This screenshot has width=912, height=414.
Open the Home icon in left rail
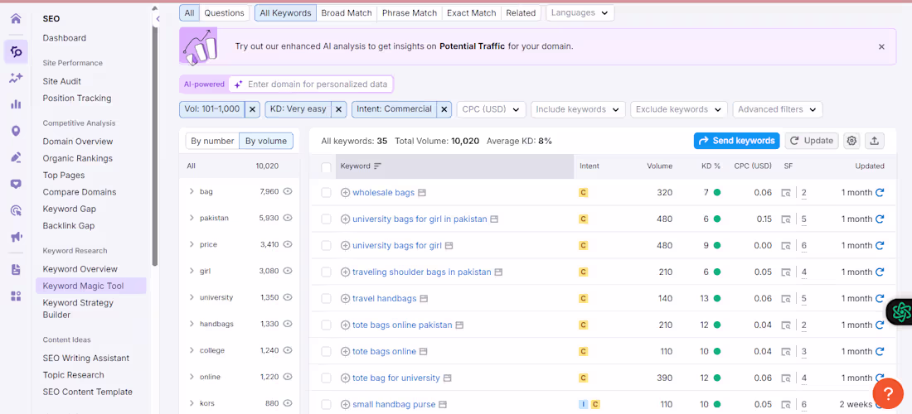[x=16, y=18]
